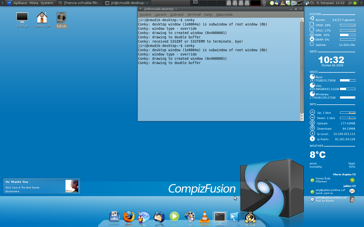Click the terminal scrollbar down arrow
Image resolution: width=364 pixels, height=227 pixels.
point(302,119)
